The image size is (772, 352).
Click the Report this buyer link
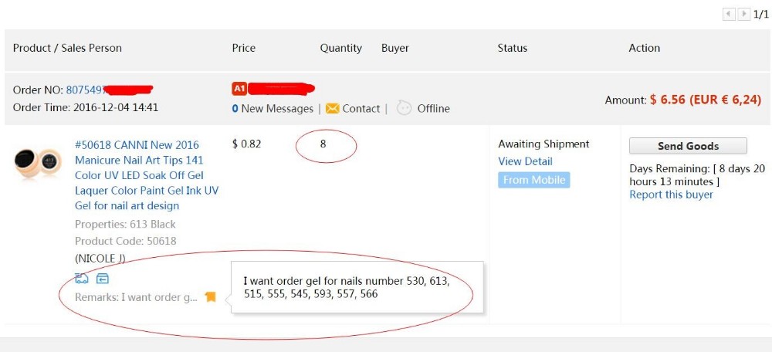point(671,195)
